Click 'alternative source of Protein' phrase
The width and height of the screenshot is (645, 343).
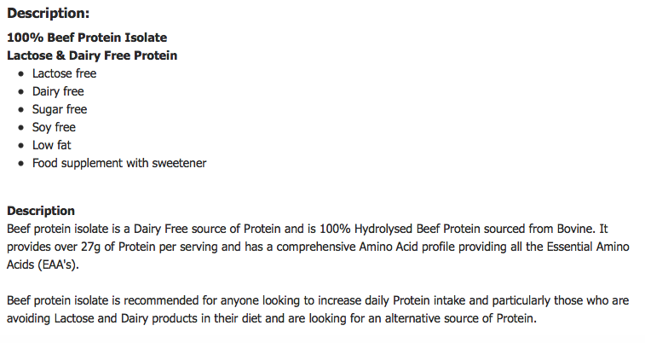[x=459, y=318]
